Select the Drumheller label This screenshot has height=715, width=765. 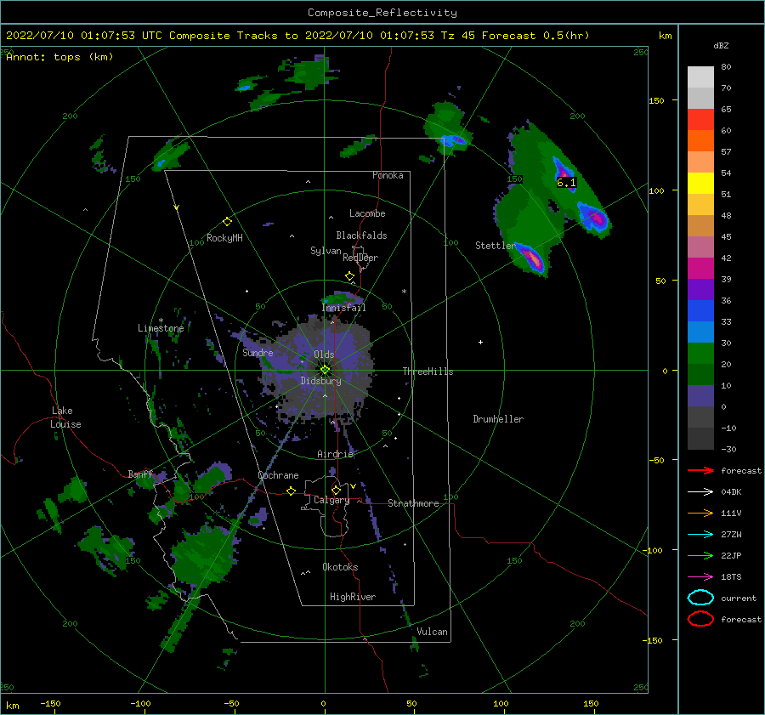(x=498, y=419)
